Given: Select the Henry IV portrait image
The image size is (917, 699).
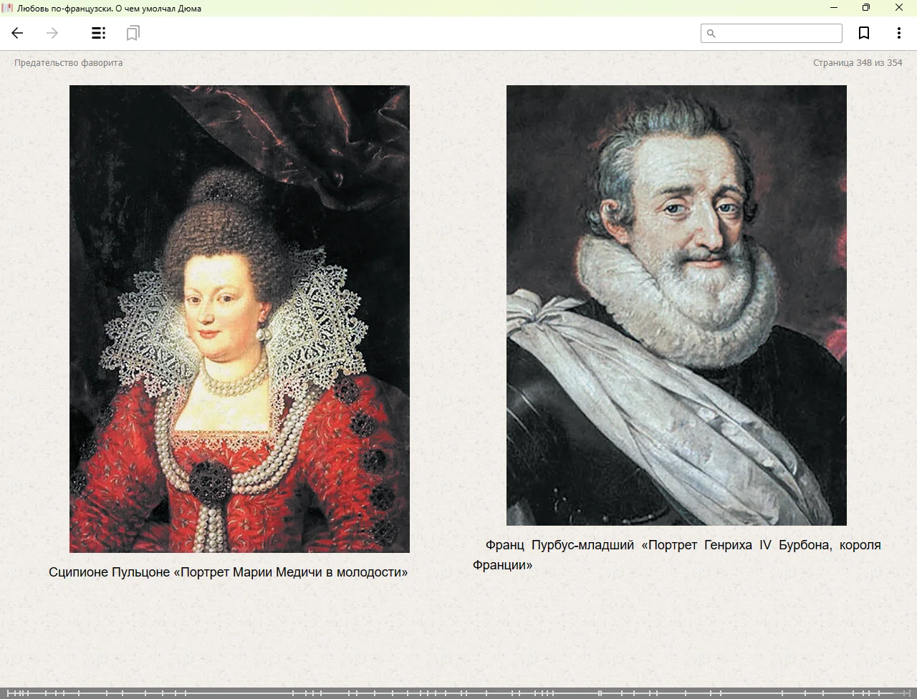Looking at the screenshot, I should 676,305.
